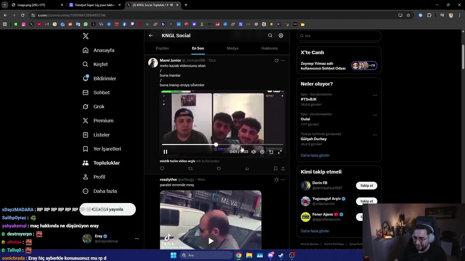Open Bildirimler notifications

(99, 78)
